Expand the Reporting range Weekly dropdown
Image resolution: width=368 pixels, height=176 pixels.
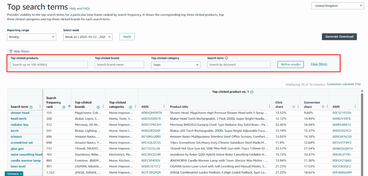coord(31,37)
